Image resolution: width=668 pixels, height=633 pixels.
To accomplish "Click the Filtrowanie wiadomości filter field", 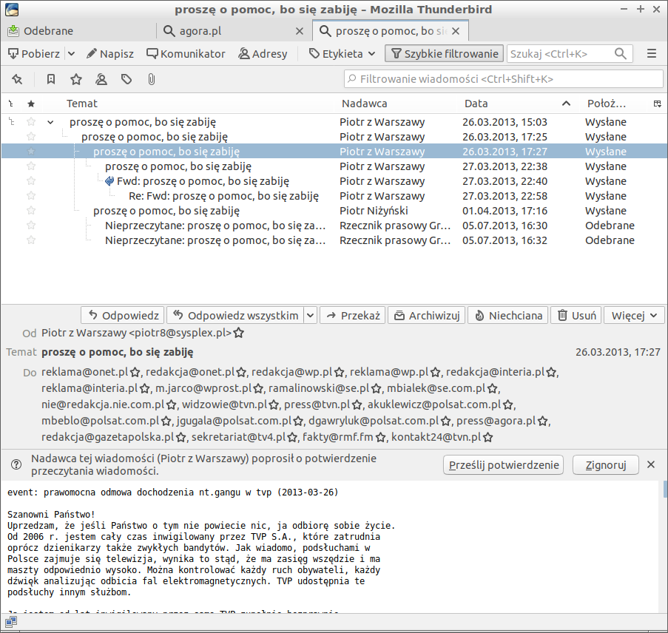I will (504, 79).
